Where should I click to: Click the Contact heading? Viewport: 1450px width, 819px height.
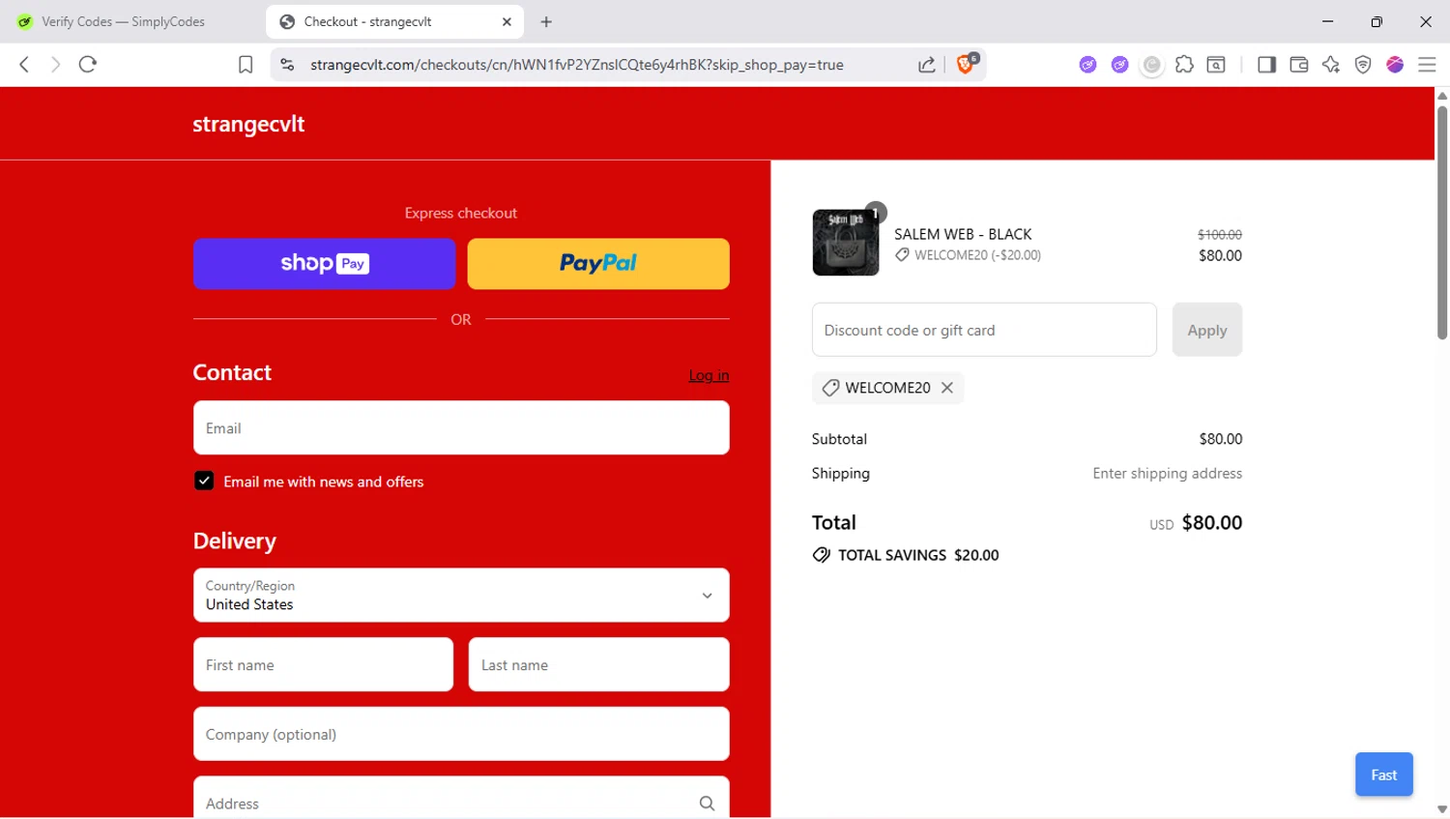point(232,372)
